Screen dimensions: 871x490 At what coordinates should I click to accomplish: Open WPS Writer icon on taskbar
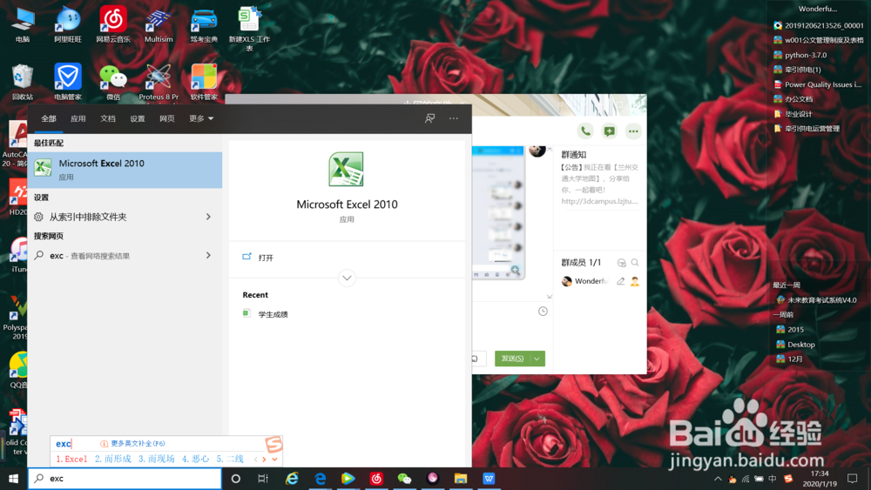click(489, 479)
